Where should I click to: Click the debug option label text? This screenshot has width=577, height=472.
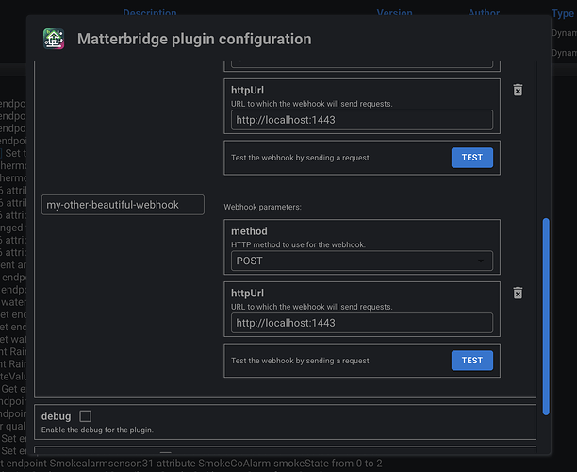57,416
